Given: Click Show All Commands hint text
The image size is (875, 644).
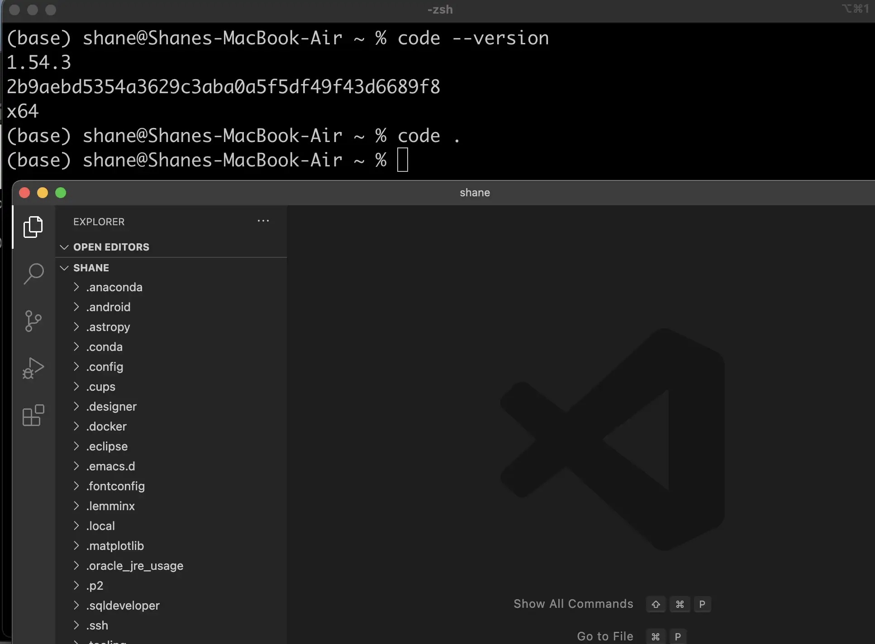Looking at the screenshot, I should click(573, 604).
